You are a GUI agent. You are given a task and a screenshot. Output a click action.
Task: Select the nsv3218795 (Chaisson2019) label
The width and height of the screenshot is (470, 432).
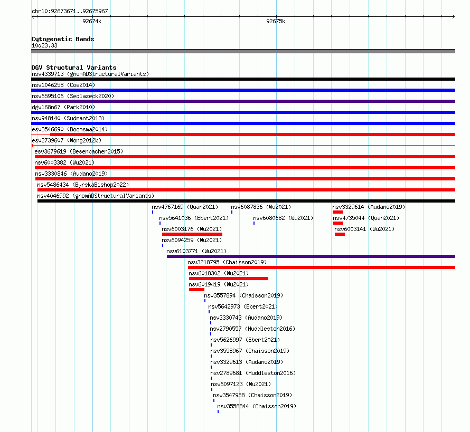[x=227, y=262]
